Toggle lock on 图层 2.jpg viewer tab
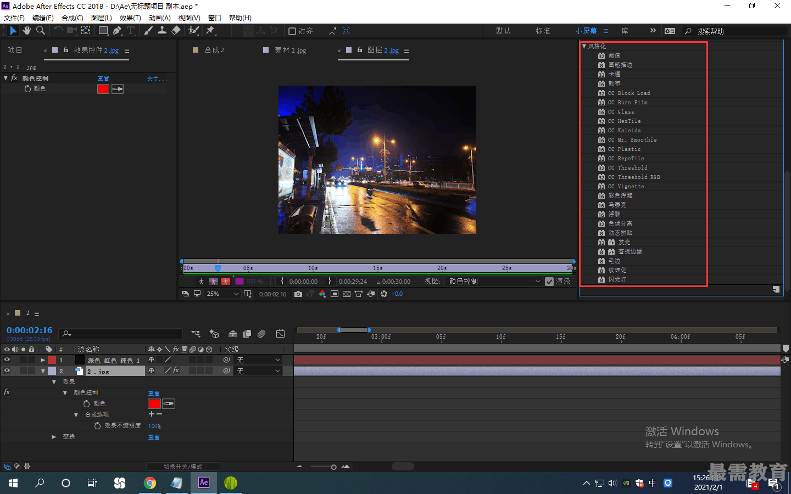The image size is (791, 494). tap(360, 50)
